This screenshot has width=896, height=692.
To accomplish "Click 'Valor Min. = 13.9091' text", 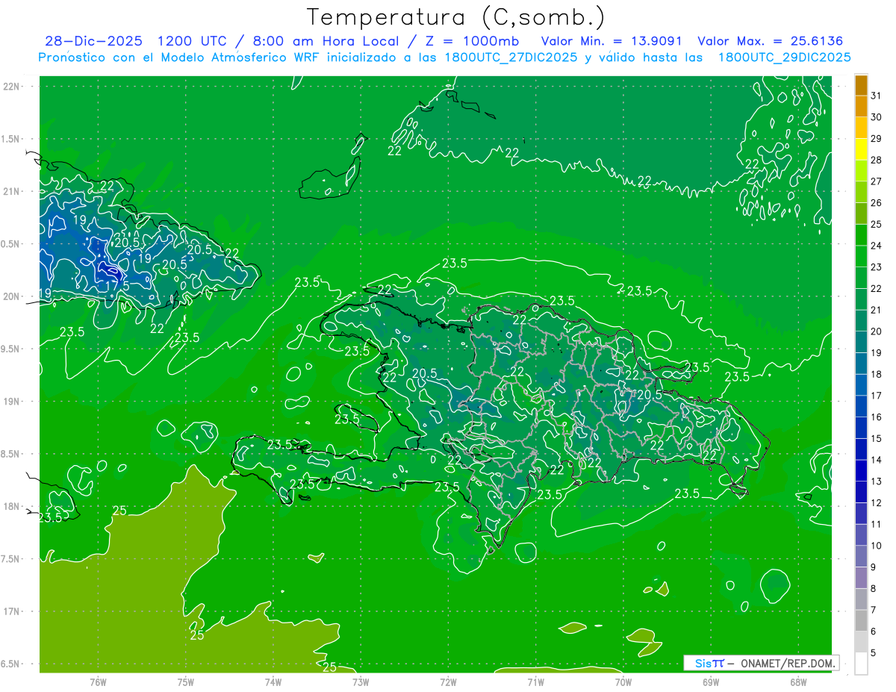I will (612, 41).
